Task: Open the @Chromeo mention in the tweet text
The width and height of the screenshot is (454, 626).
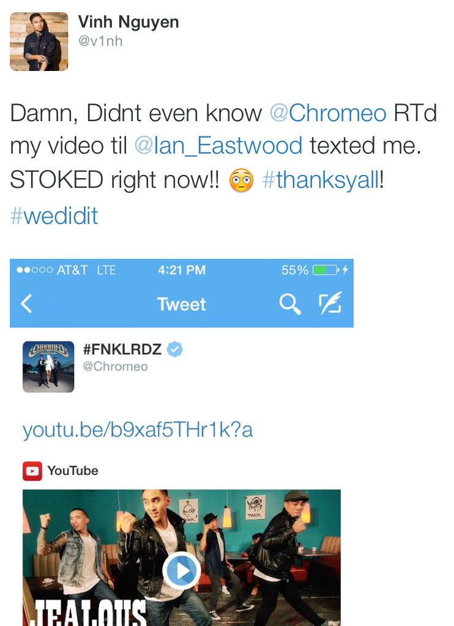Action: click(x=328, y=113)
